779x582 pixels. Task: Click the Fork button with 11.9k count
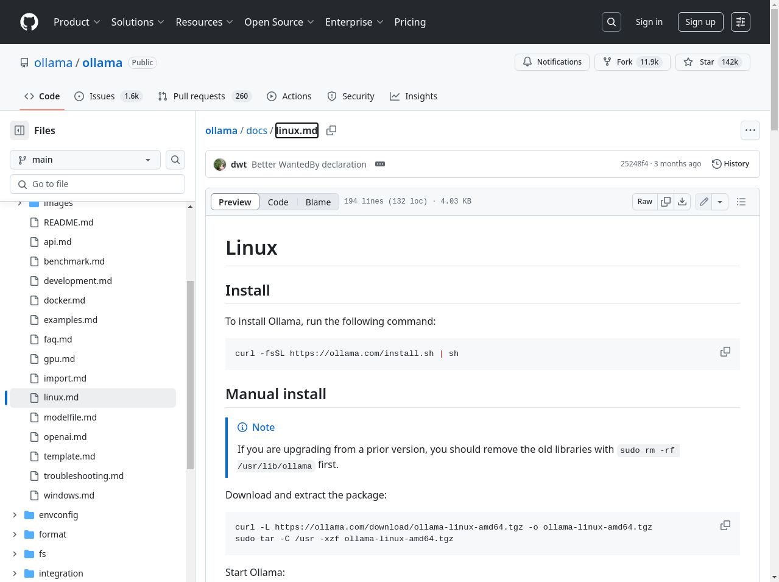[632, 62]
